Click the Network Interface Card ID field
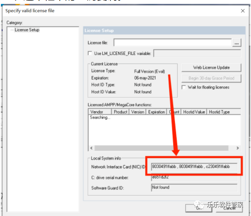 pyautogui.click(x=194, y=167)
